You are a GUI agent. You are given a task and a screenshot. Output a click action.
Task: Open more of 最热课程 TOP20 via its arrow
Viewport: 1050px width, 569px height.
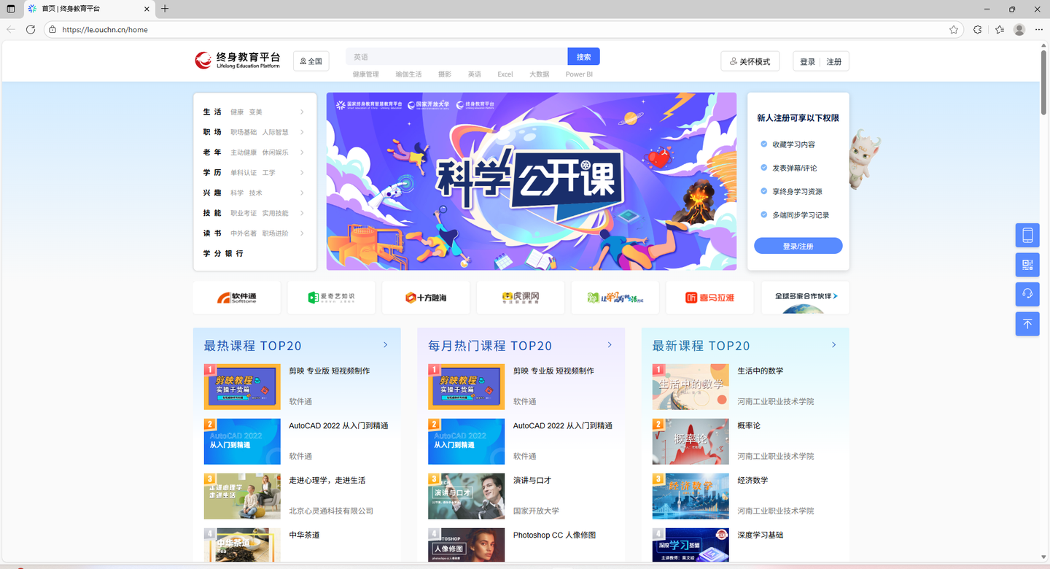click(x=386, y=345)
